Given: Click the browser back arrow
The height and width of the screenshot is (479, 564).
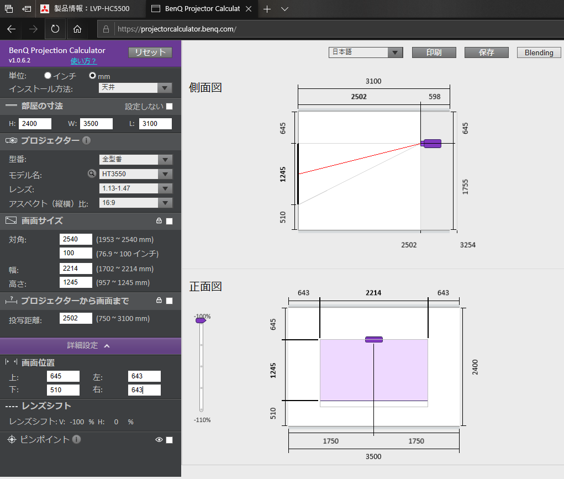Looking at the screenshot, I should point(11,29).
